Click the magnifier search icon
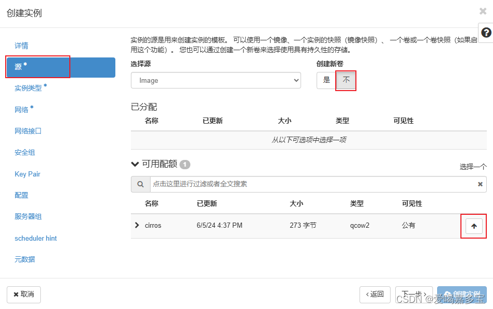This screenshot has width=493, height=309. [x=141, y=184]
